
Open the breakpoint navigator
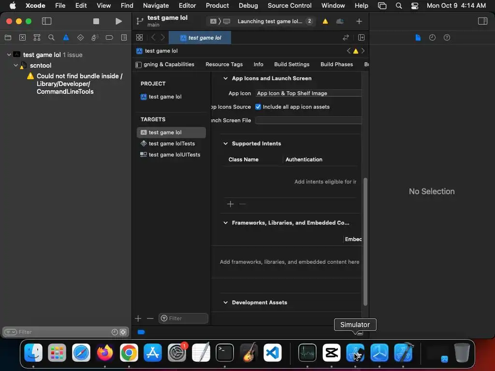109,38
